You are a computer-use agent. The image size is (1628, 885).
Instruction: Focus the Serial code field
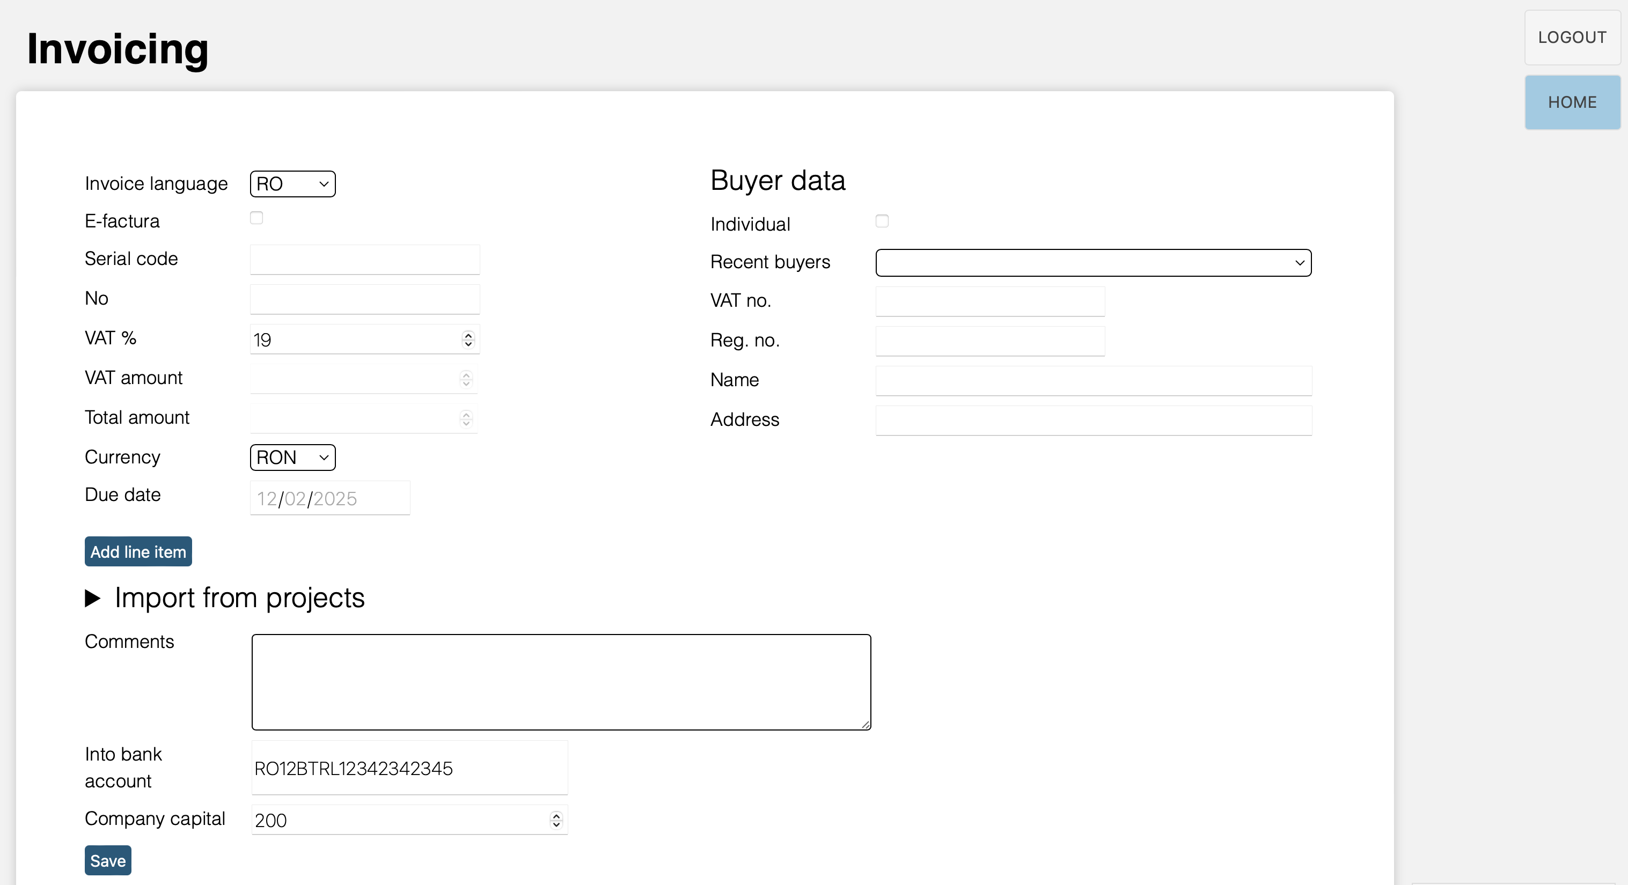pyautogui.click(x=365, y=260)
